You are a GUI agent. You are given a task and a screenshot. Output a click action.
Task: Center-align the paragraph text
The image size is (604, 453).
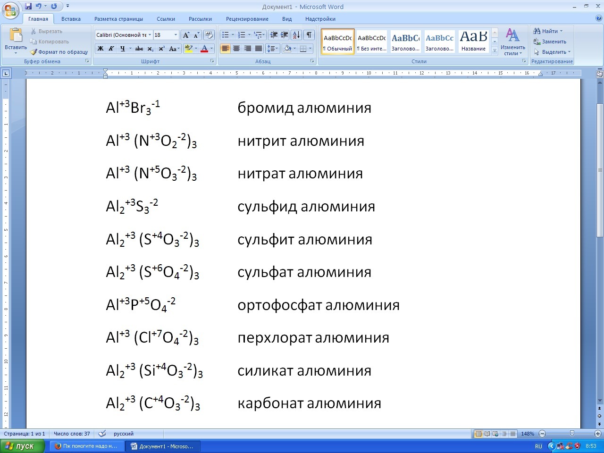(236, 49)
